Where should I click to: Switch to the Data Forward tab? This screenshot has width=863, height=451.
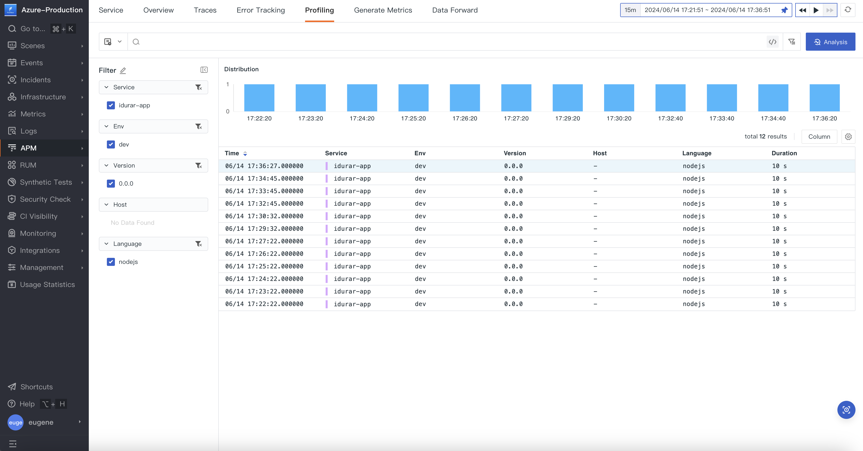(455, 10)
